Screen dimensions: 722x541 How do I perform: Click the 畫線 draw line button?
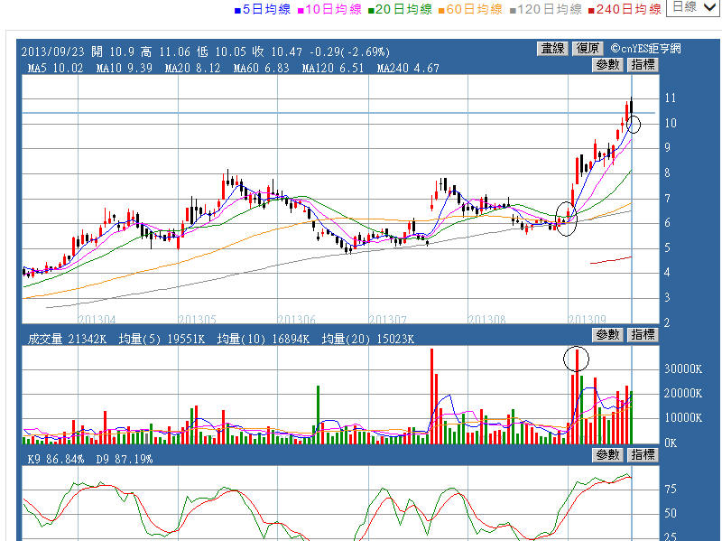553,49
